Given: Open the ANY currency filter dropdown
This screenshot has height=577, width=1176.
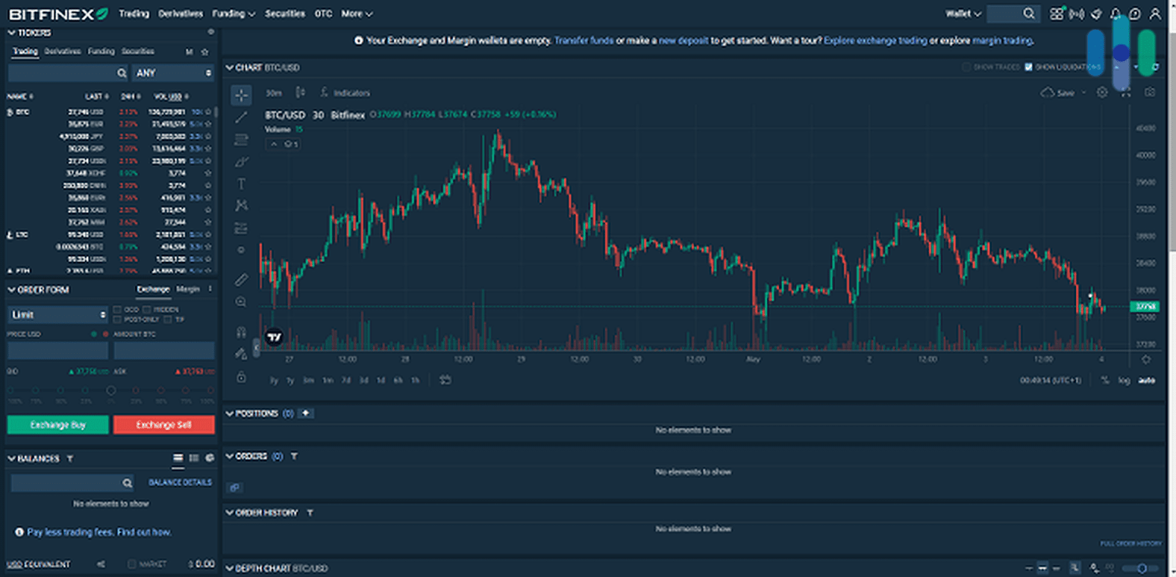Looking at the screenshot, I should click(x=173, y=73).
